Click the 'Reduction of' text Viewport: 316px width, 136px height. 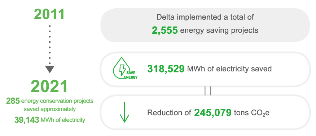click(x=169, y=113)
